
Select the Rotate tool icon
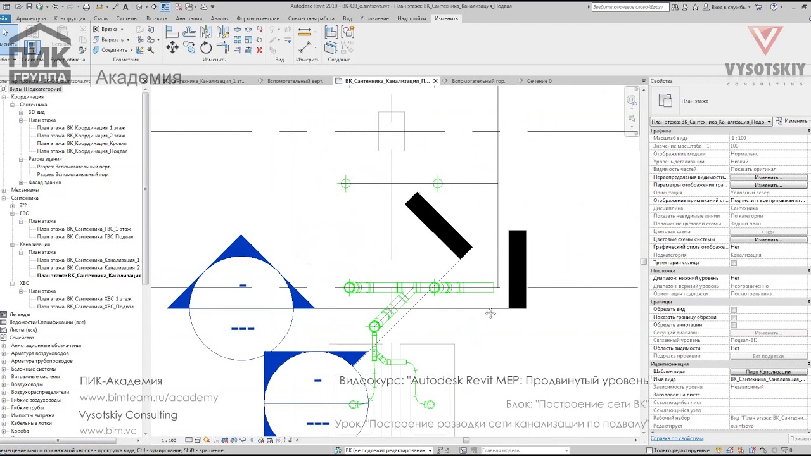206,47
